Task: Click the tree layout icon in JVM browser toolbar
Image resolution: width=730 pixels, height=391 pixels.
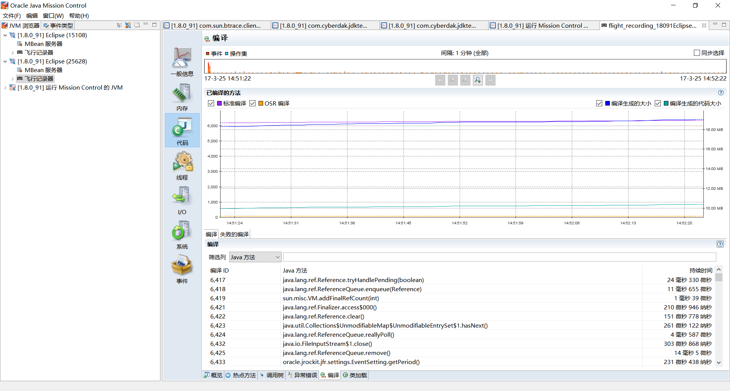Action: point(119,25)
